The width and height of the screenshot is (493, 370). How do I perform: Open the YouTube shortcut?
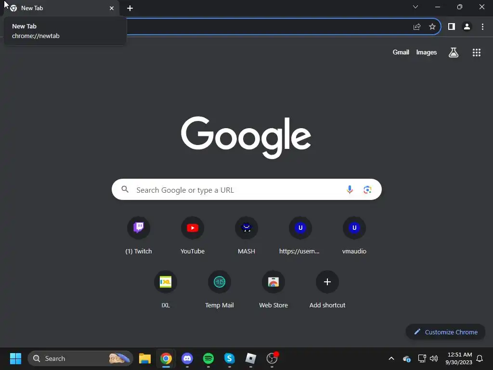(193, 228)
